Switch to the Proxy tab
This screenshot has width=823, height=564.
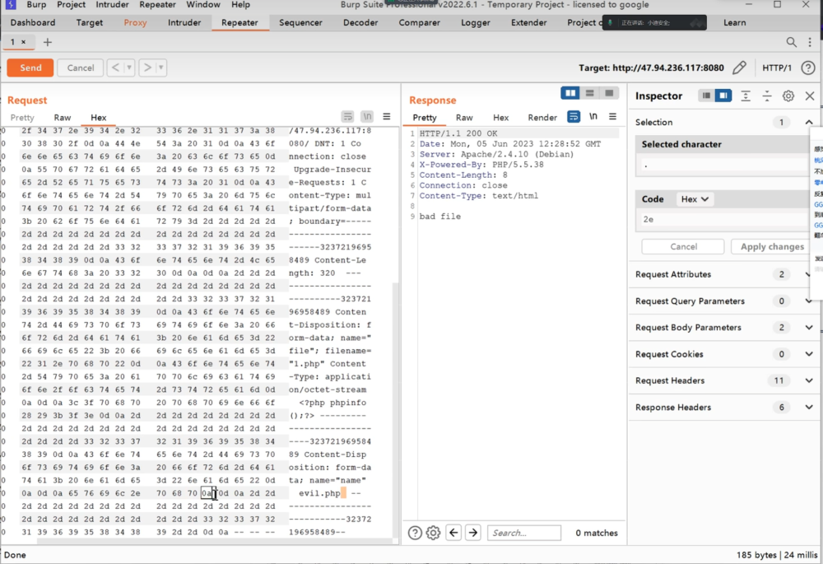(x=136, y=22)
